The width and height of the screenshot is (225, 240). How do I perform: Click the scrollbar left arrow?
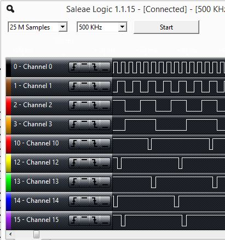(x=10, y=234)
